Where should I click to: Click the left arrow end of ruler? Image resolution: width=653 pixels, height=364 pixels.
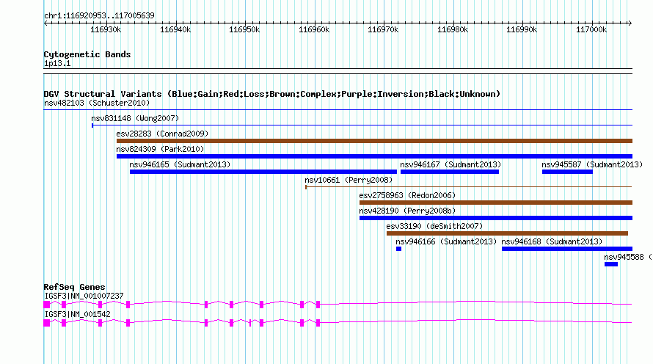pyautogui.click(x=45, y=23)
